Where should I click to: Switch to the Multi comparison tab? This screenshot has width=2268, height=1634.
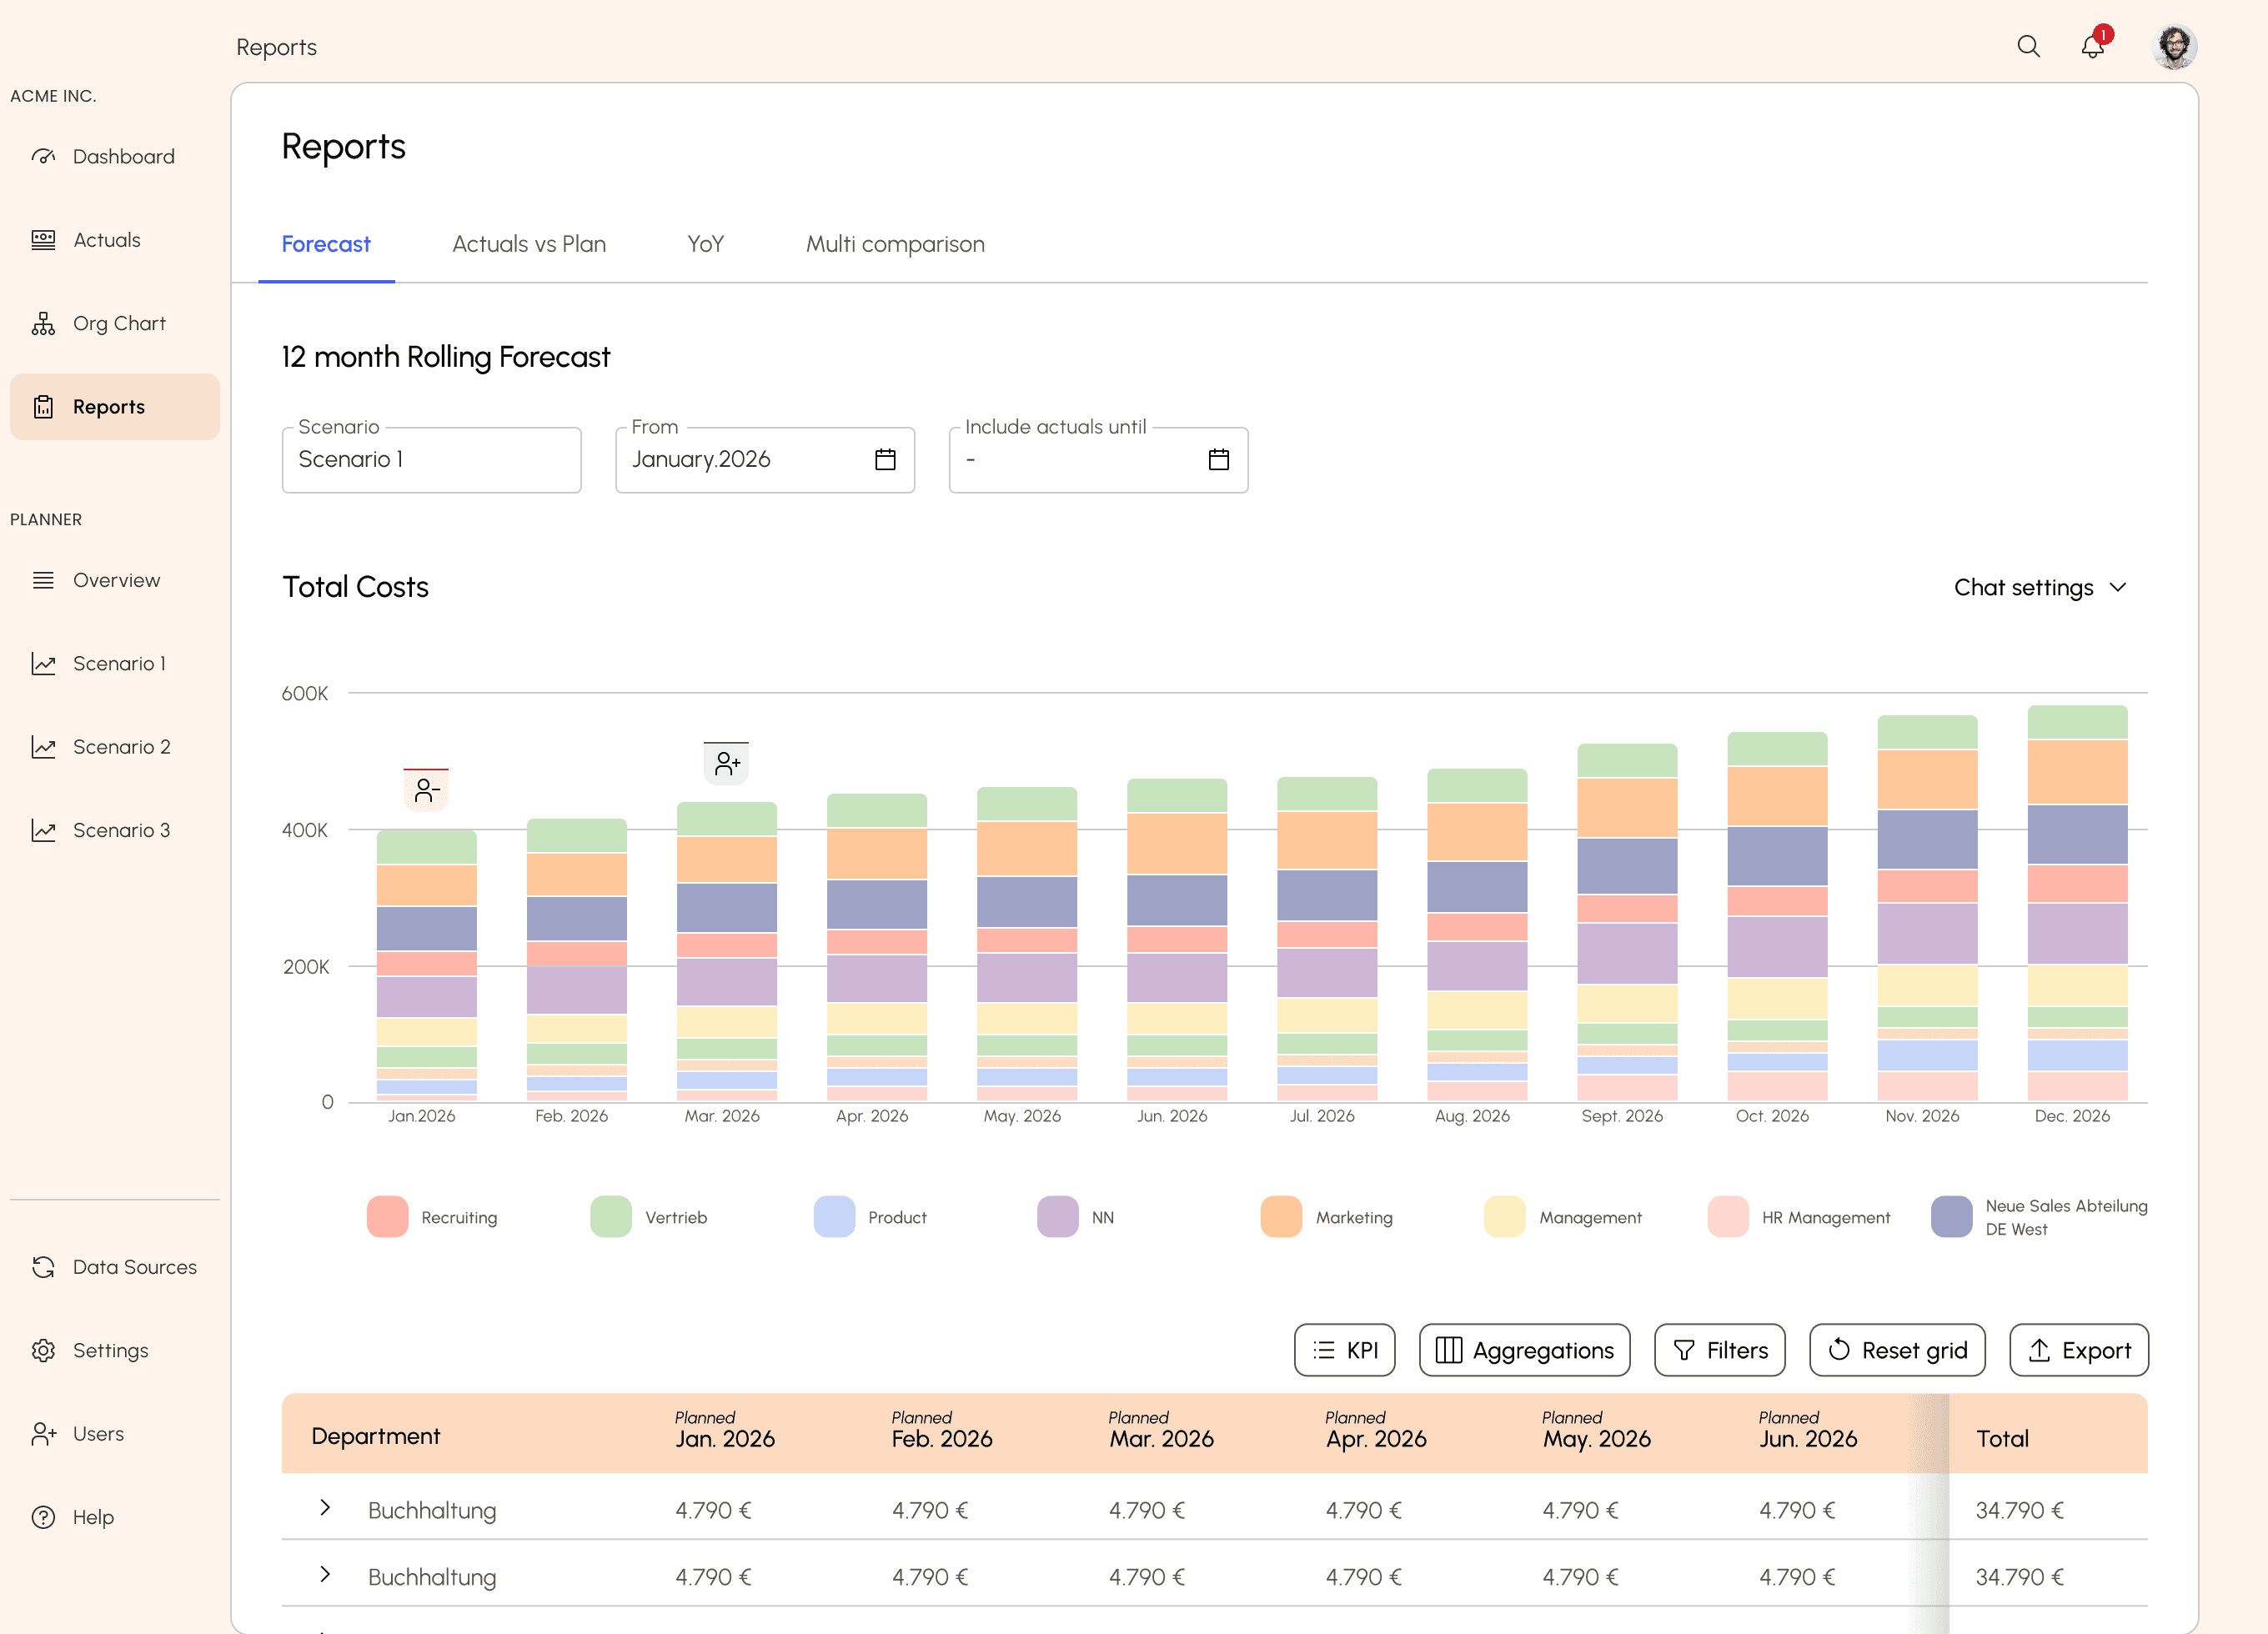[895, 244]
